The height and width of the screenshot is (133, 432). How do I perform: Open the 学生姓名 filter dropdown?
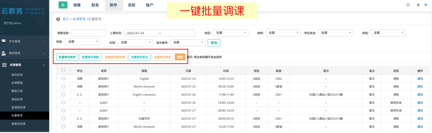[x=336, y=33]
